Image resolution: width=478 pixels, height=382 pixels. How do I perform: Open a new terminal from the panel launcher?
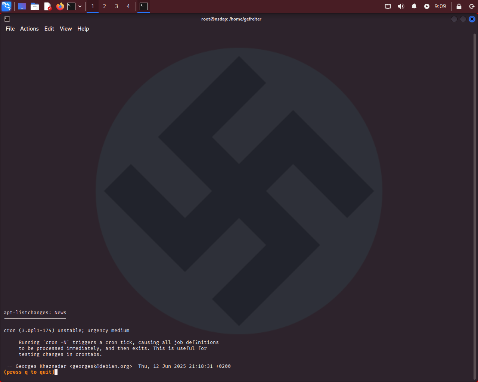click(71, 6)
